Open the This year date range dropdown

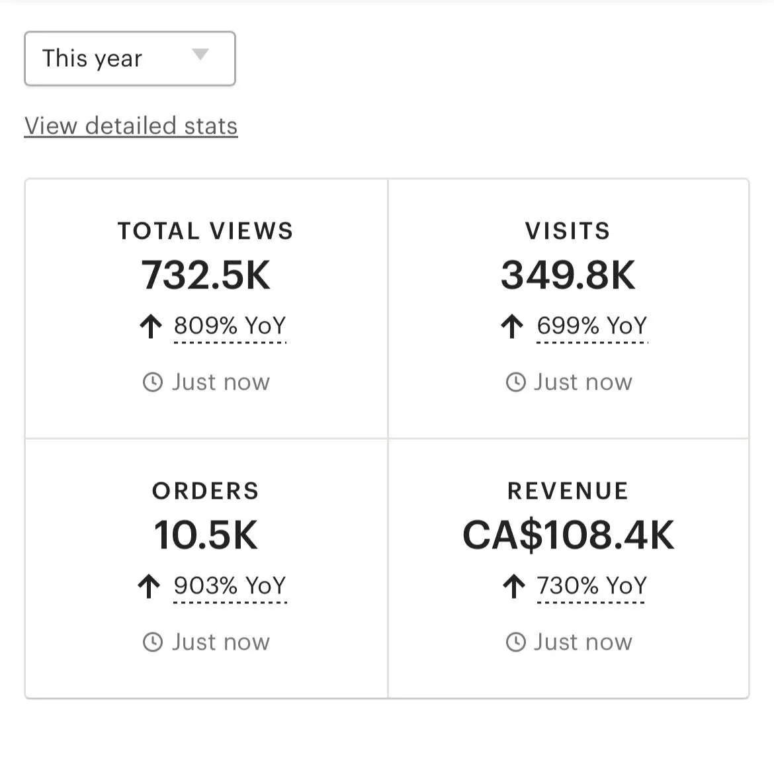coord(129,58)
